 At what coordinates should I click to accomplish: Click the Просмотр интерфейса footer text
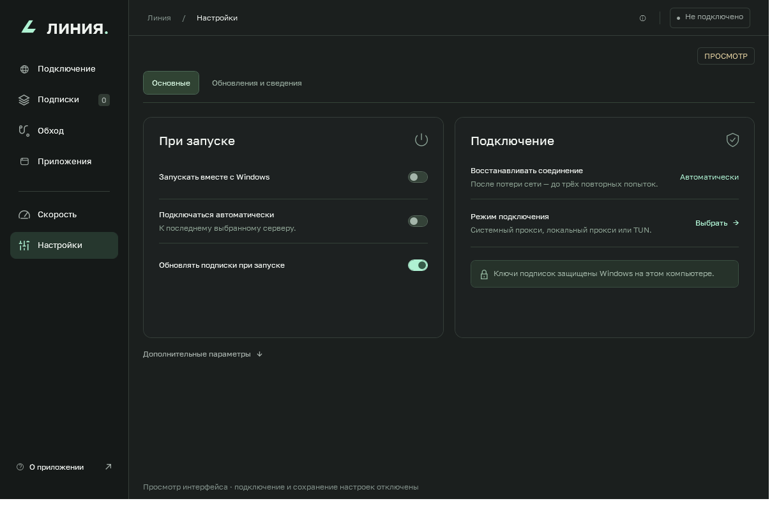281,487
